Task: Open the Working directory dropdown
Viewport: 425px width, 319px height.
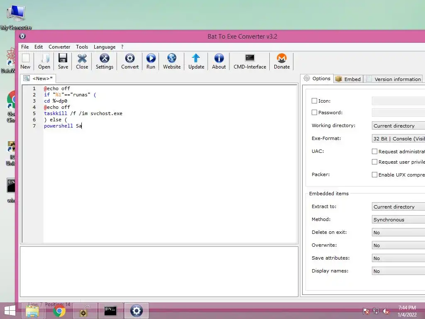Action: point(398,125)
